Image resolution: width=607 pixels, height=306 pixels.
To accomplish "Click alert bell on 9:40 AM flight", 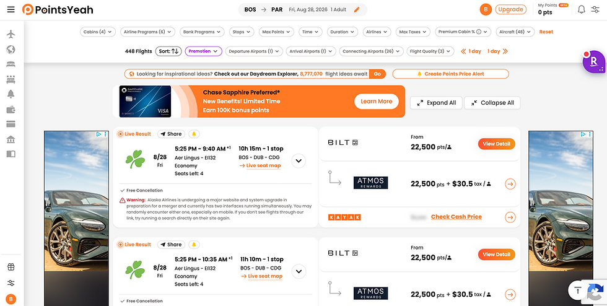I will [x=194, y=134].
